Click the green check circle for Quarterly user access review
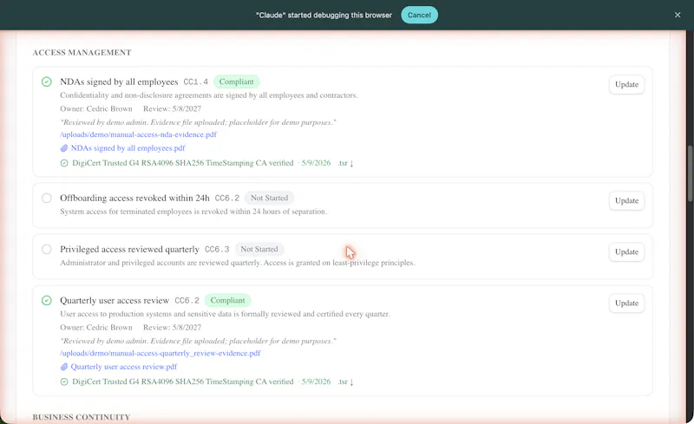Screen dimensions: 694x424 [x=47, y=301]
